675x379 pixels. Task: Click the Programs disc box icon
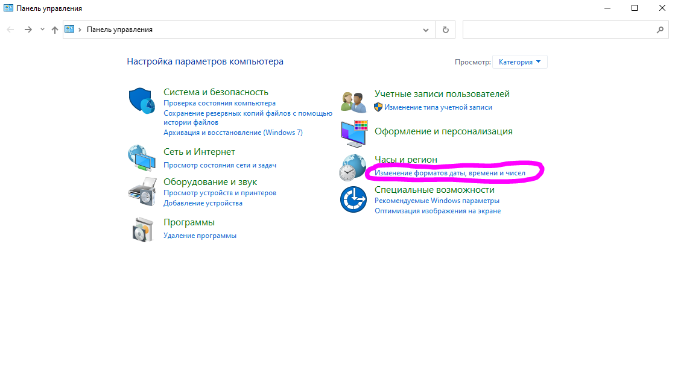tap(142, 230)
